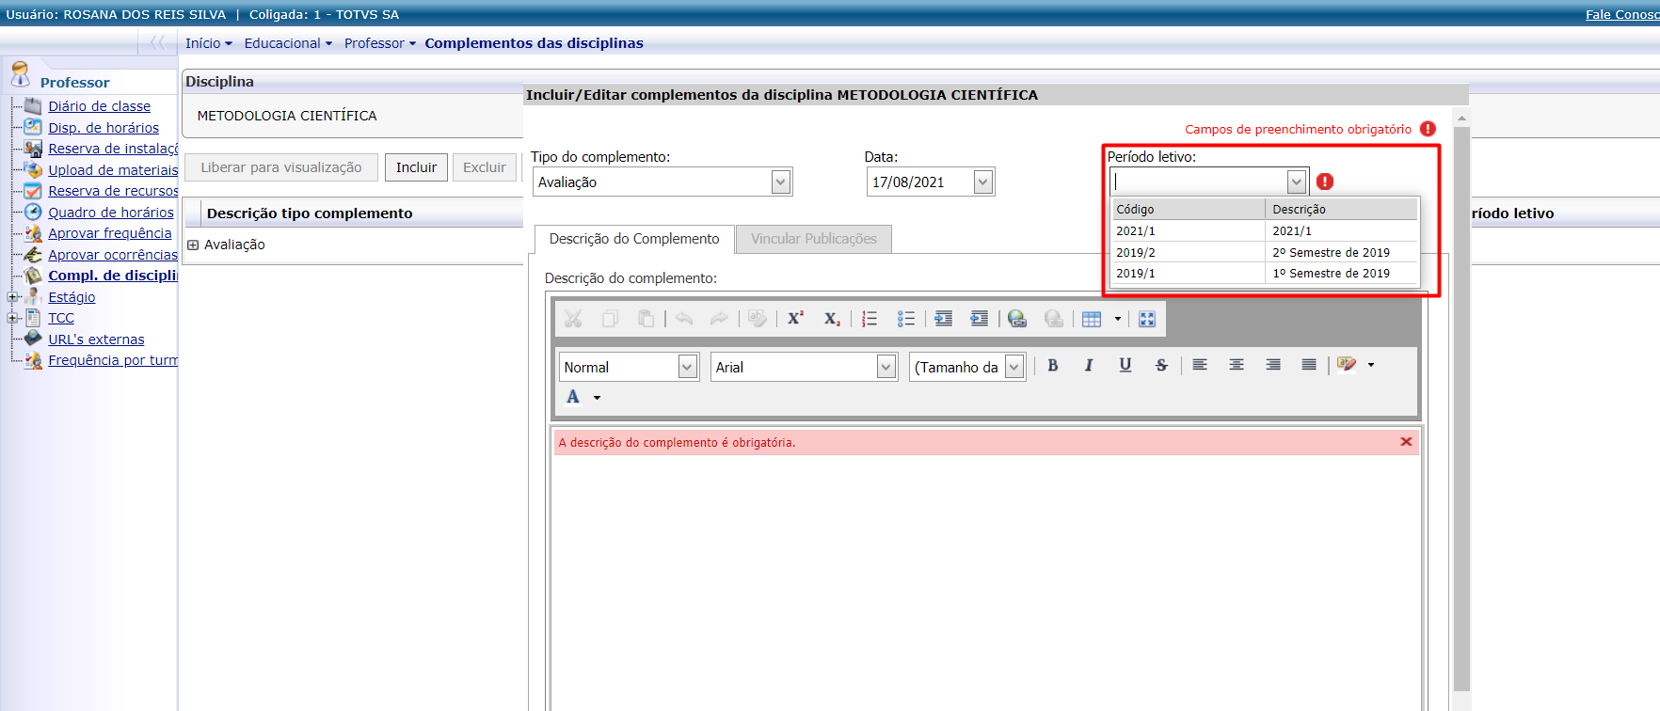Insert a bulleted list in the editor
The height and width of the screenshot is (711, 1660).
click(906, 319)
